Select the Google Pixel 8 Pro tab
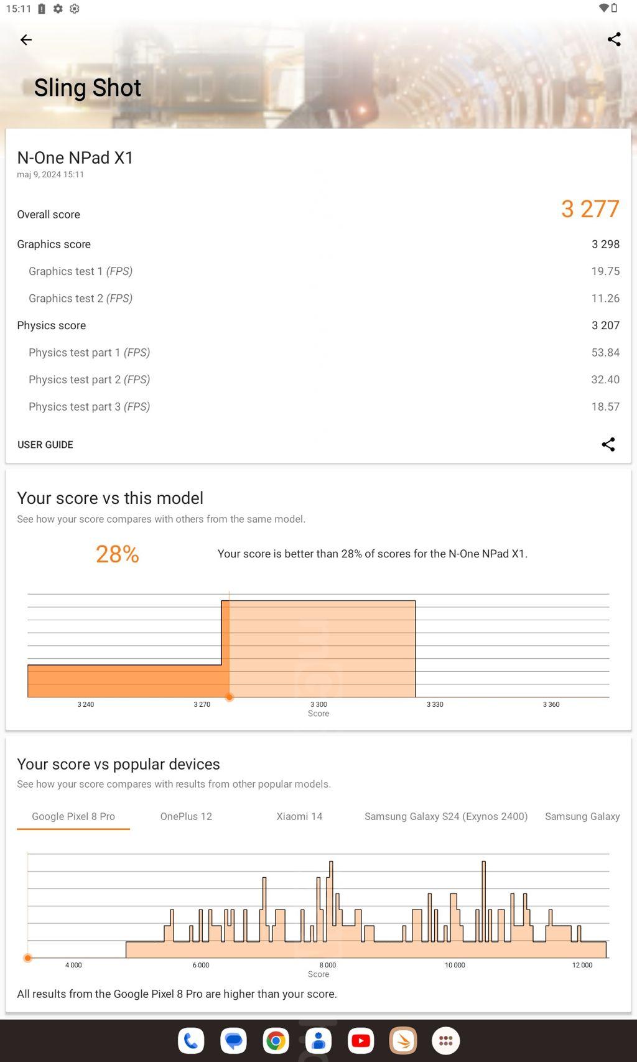The width and height of the screenshot is (637, 1062). click(73, 816)
